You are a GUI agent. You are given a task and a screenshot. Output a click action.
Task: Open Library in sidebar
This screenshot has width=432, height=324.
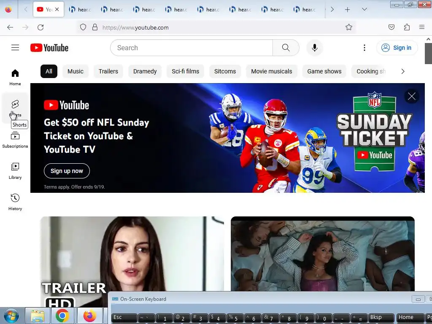coord(15,171)
